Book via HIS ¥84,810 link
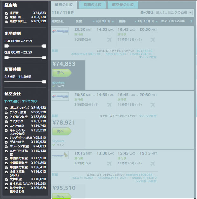This screenshot has width=197, height=199. pos(144,51)
